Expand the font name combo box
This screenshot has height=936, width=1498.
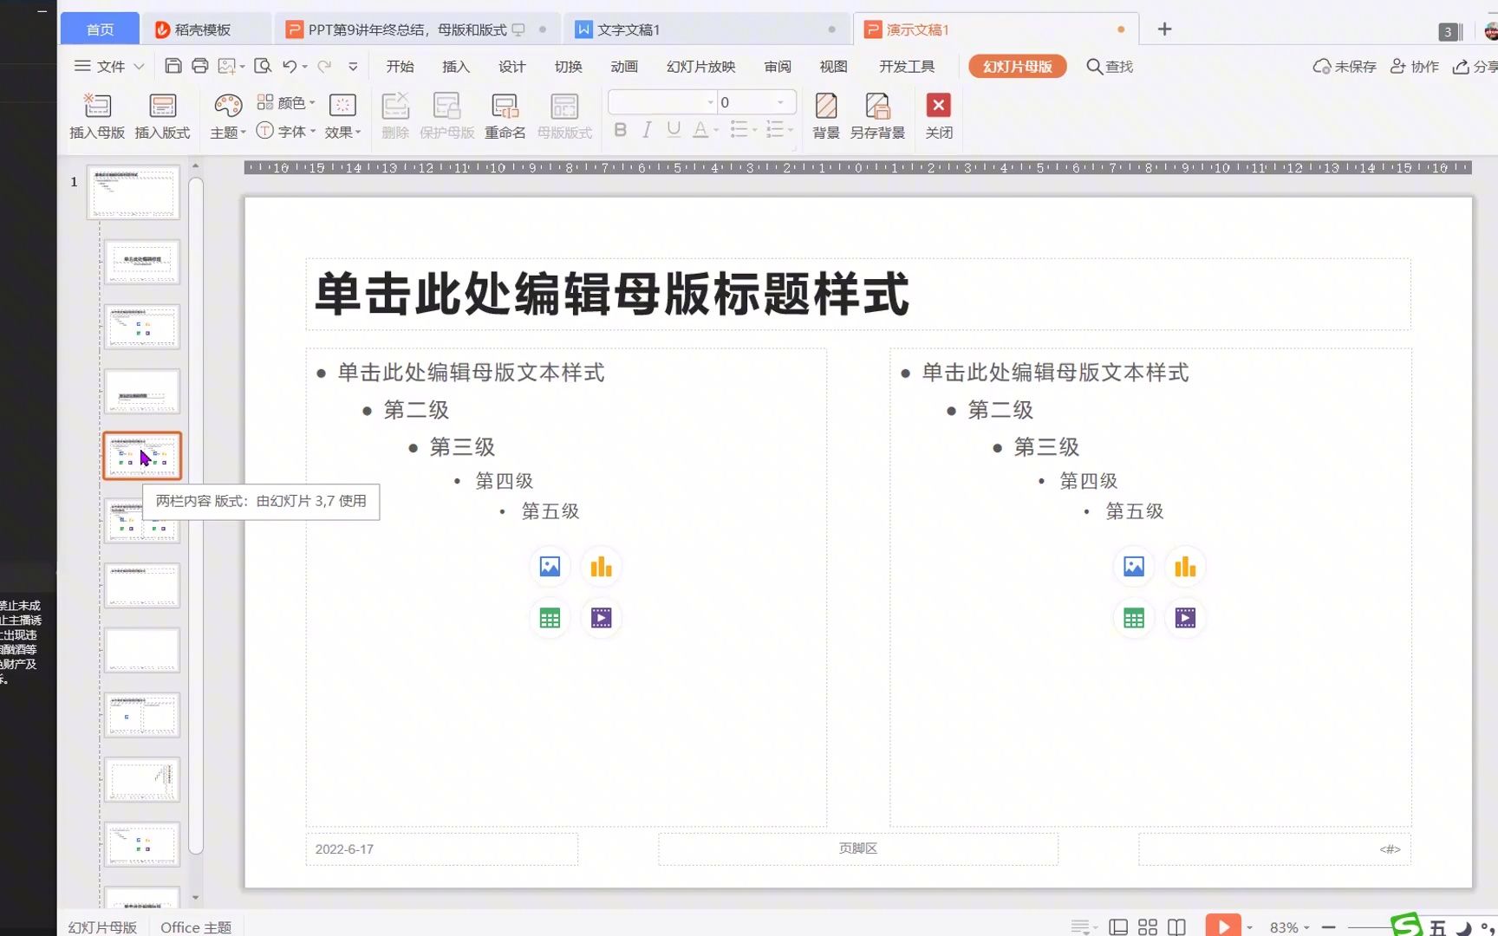click(x=711, y=102)
